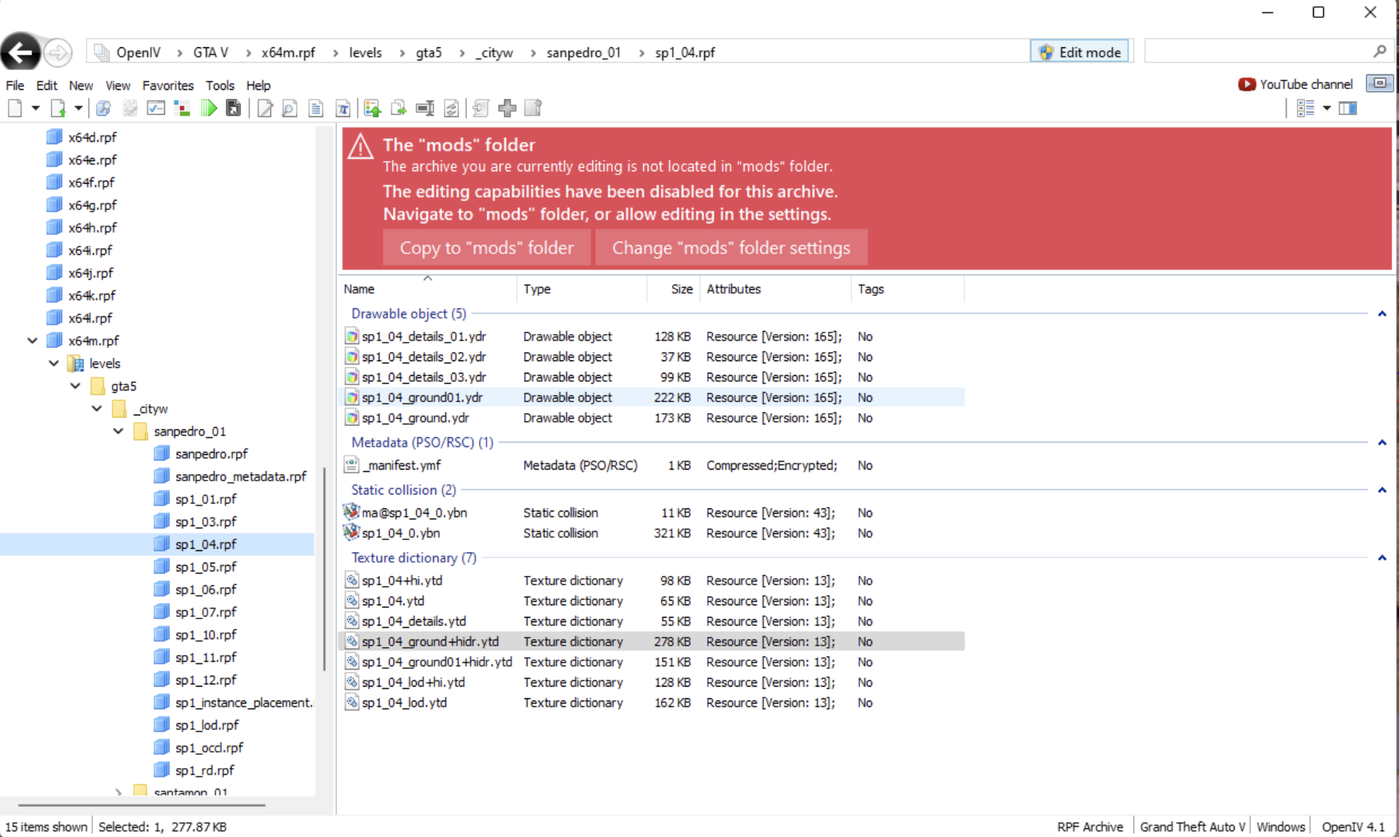This screenshot has width=1399, height=837.
Task: Click Change "mods" folder settings button
Action: 731,248
